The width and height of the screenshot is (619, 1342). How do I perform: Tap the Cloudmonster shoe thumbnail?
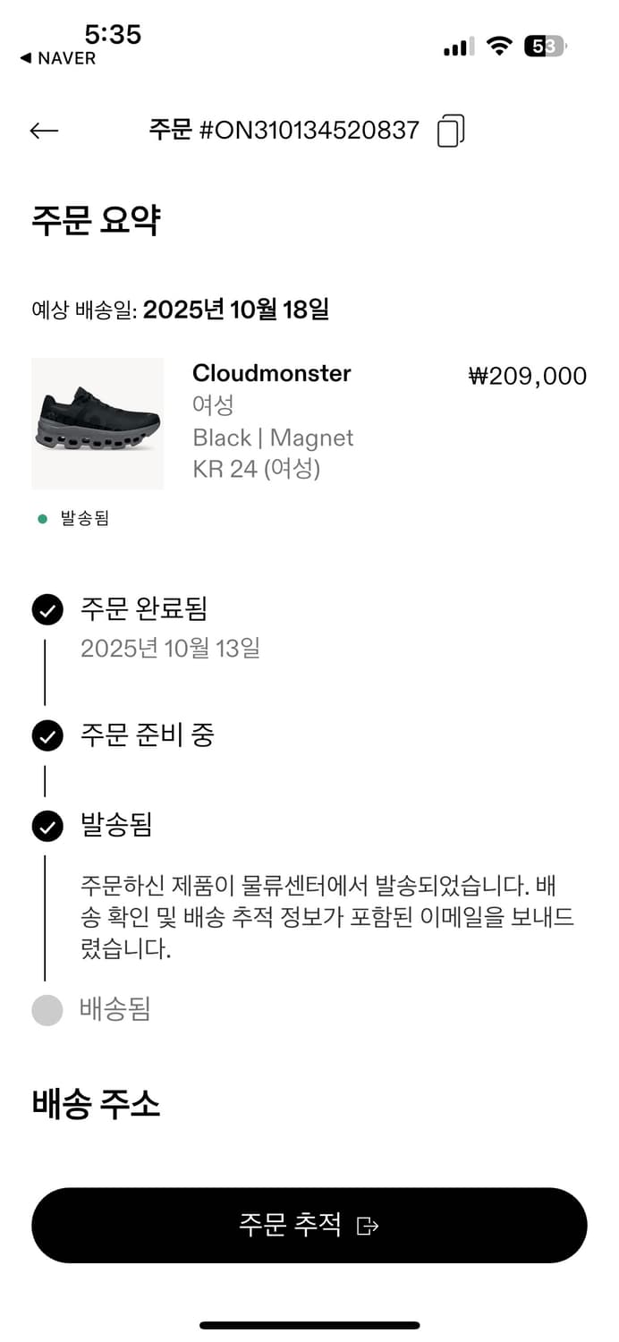click(x=98, y=423)
